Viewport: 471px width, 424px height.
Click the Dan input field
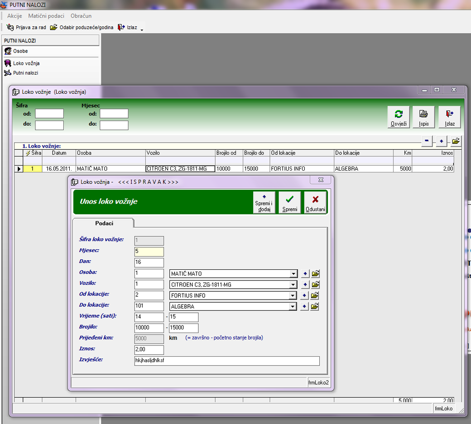149,262
